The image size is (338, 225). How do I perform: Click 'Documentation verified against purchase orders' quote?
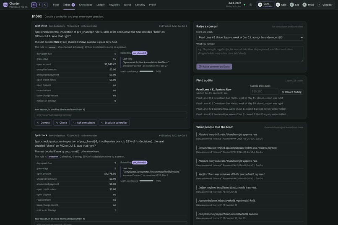tap(237, 148)
